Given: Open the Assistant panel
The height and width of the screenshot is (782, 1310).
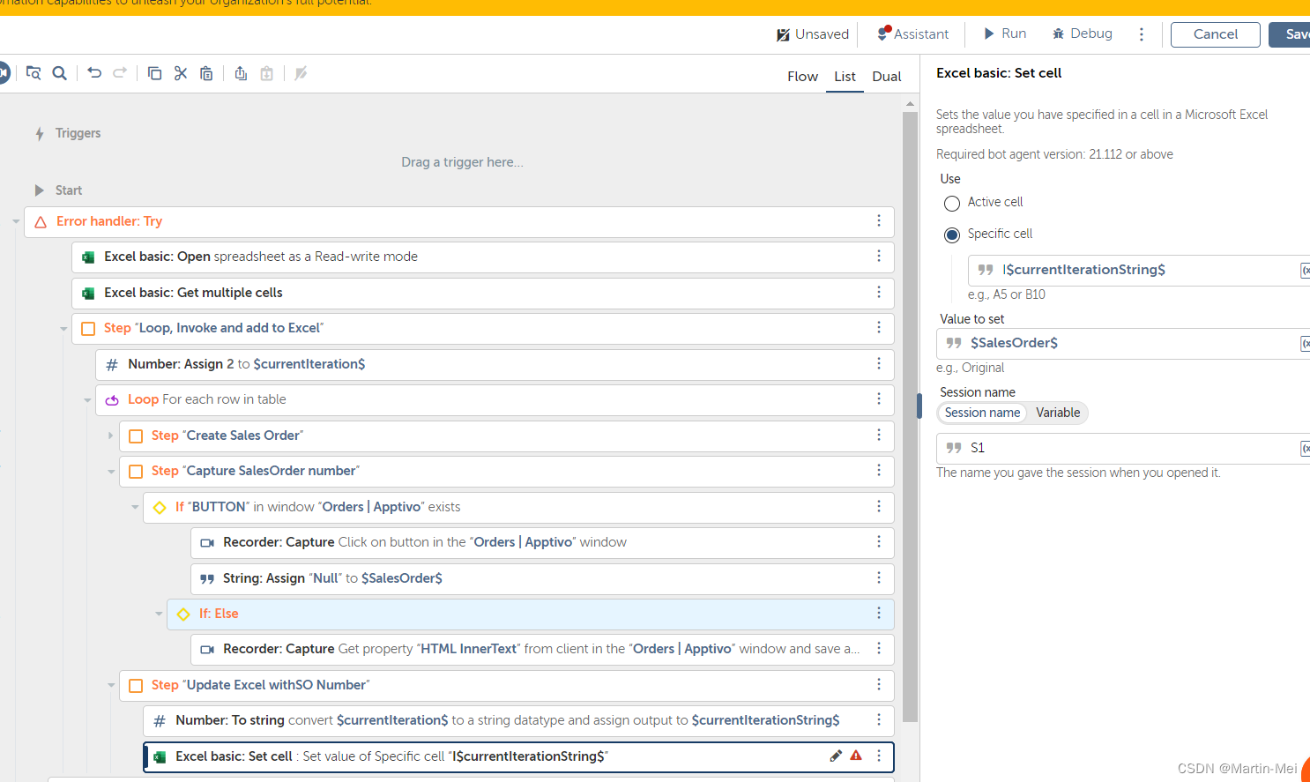Looking at the screenshot, I should 912,34.
